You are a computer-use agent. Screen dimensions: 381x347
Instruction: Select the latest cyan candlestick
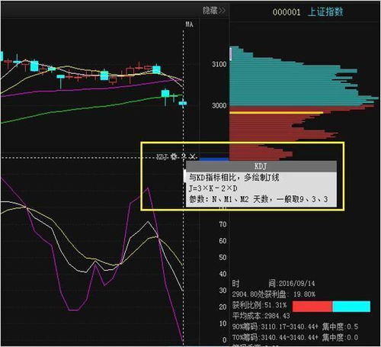(x=183, y=103)
